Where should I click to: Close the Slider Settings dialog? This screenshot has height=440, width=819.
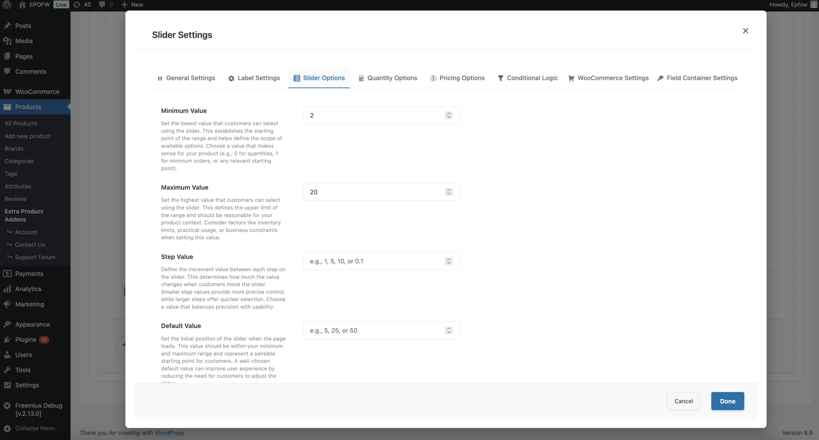point(745,31)
